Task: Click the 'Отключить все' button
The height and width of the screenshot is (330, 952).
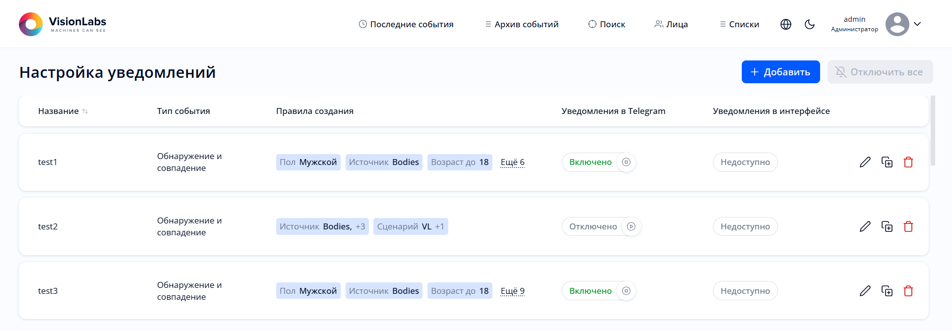Action: point(880,72)
